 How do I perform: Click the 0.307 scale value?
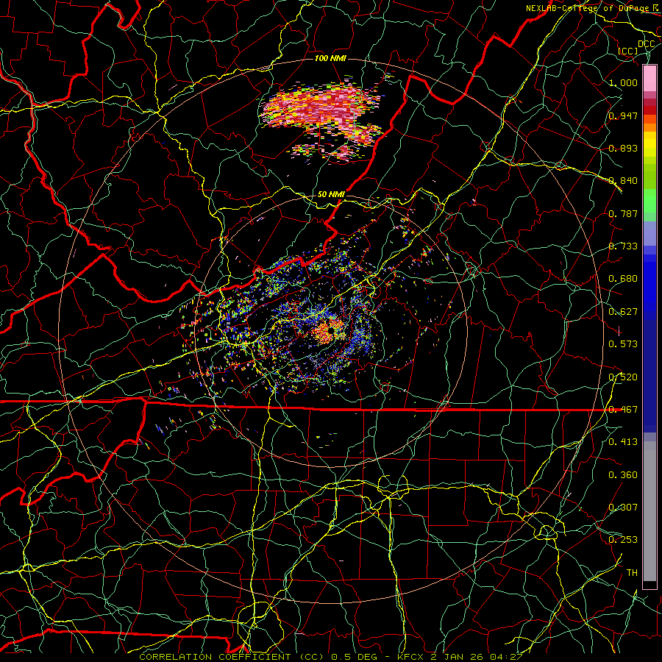tap(623, 508)
